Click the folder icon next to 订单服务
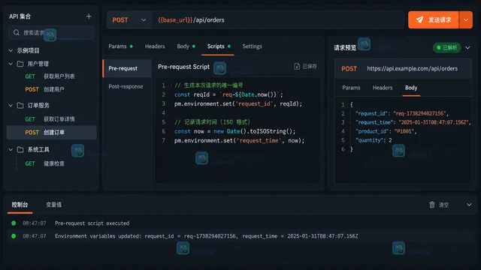 (x=20, y=105)
